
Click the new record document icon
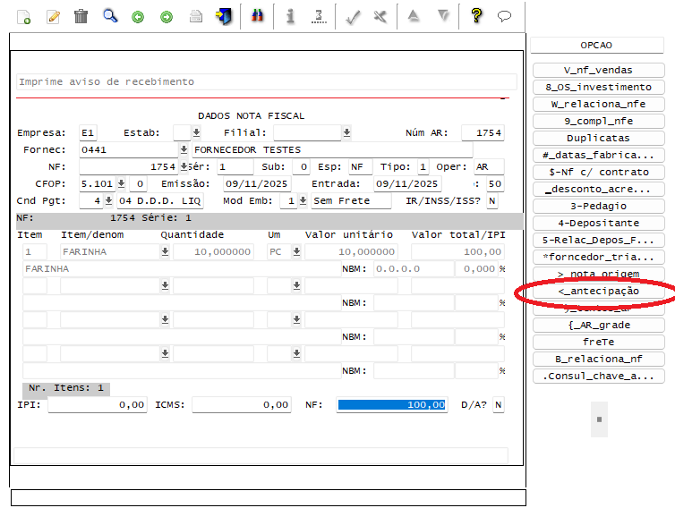click(x=23, y=17)
